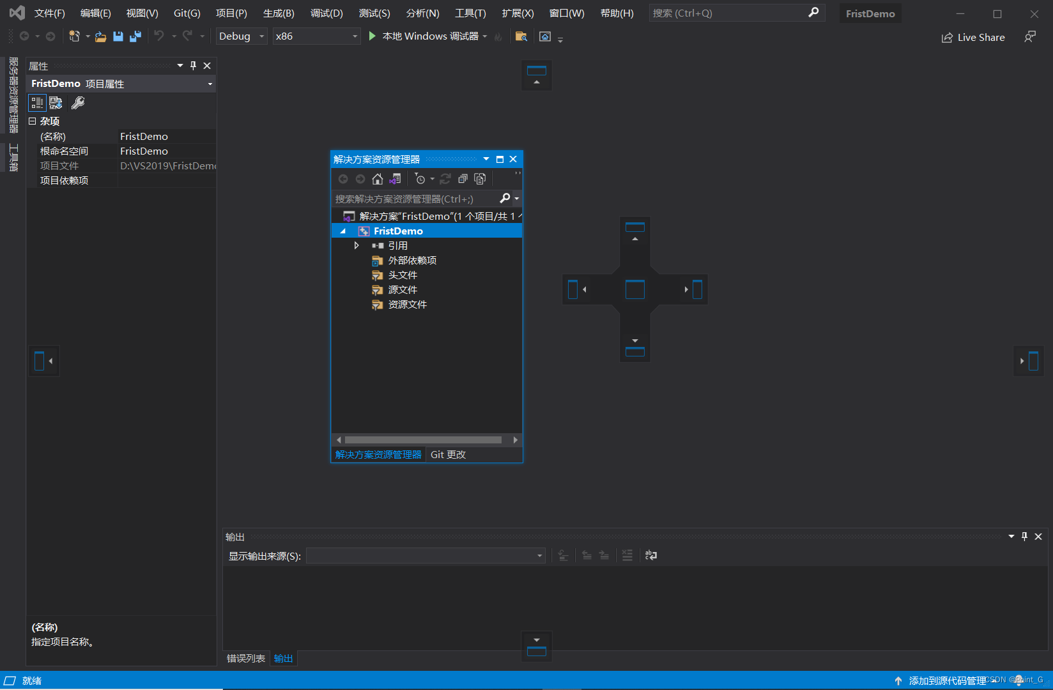This screenshot has height=690, width=1053.
Task: Open the 生成(B) build menu
Action: click(279, 13)
